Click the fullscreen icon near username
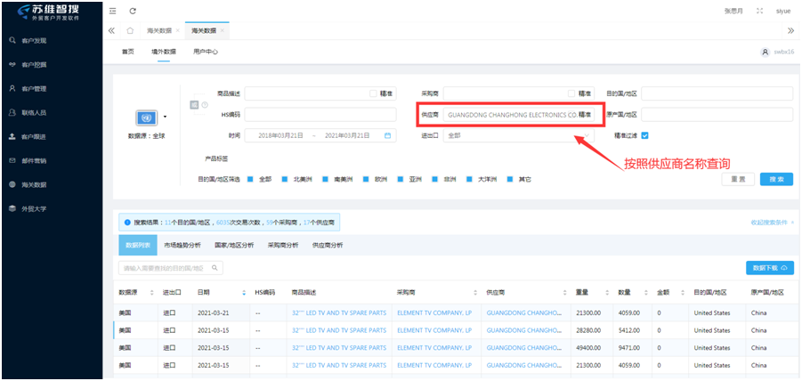 759,11
